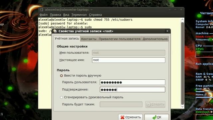Confirm the dialog with OK
Screen dimensions: 213x120
pos(157,117)
